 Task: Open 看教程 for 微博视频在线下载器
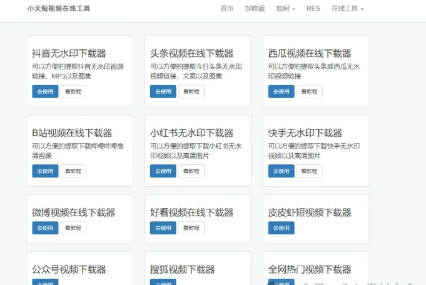tap(73, 227)
